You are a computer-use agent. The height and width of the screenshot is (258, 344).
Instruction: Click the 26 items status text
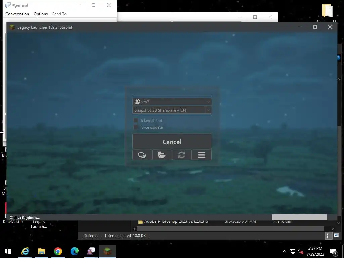coord(90,236)
